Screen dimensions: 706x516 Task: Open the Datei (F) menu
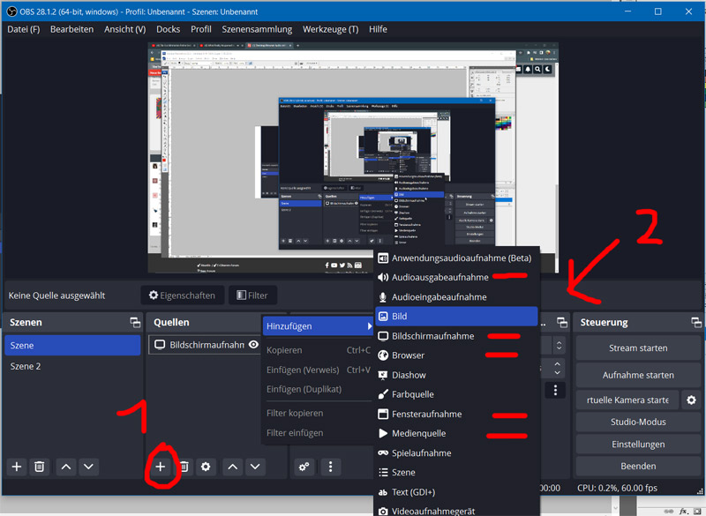coord(24,29)
